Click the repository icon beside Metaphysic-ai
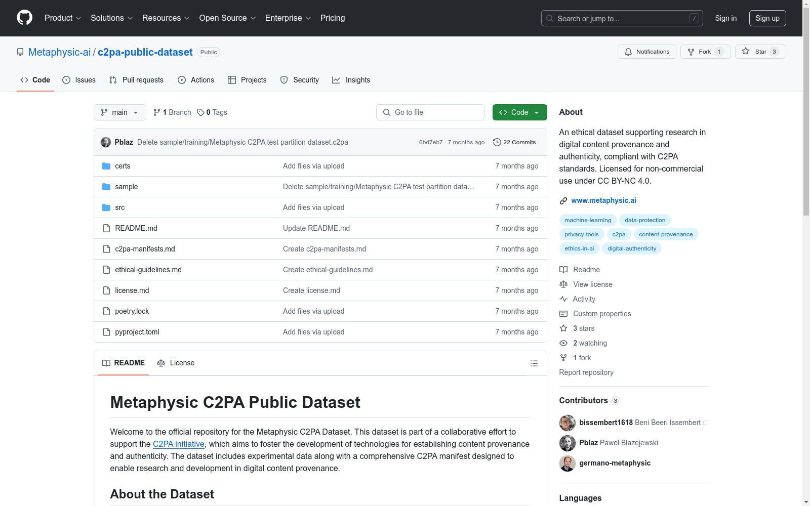 [20, 52]
